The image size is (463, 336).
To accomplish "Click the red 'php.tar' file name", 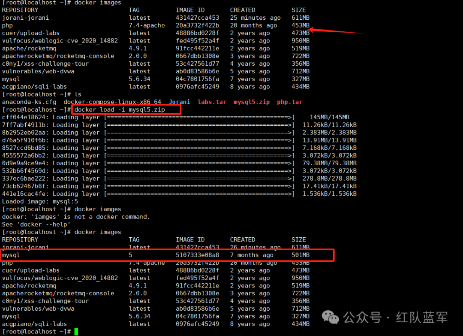I will point(290,102).
